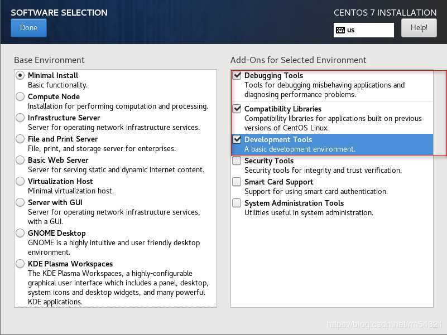Screen dimensions: 447x335
Task: Open the Help! button
Action: (419, 28)
